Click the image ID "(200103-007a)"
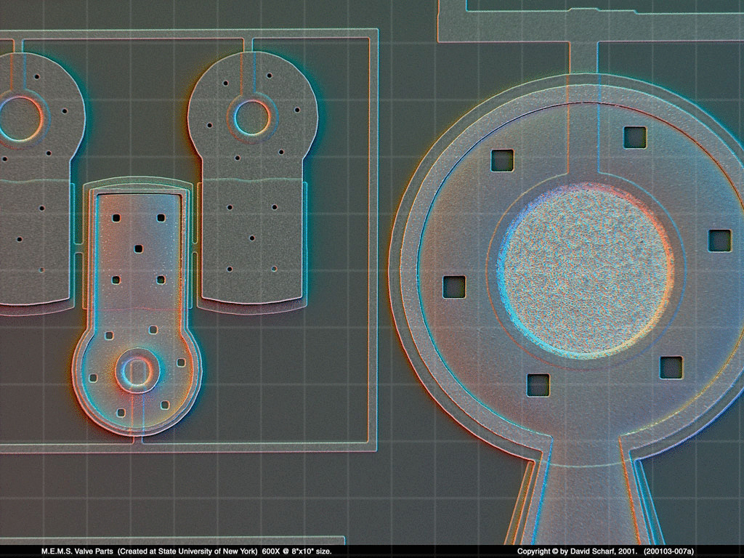Viewport: 744px width, 558px height. [668, 551]
